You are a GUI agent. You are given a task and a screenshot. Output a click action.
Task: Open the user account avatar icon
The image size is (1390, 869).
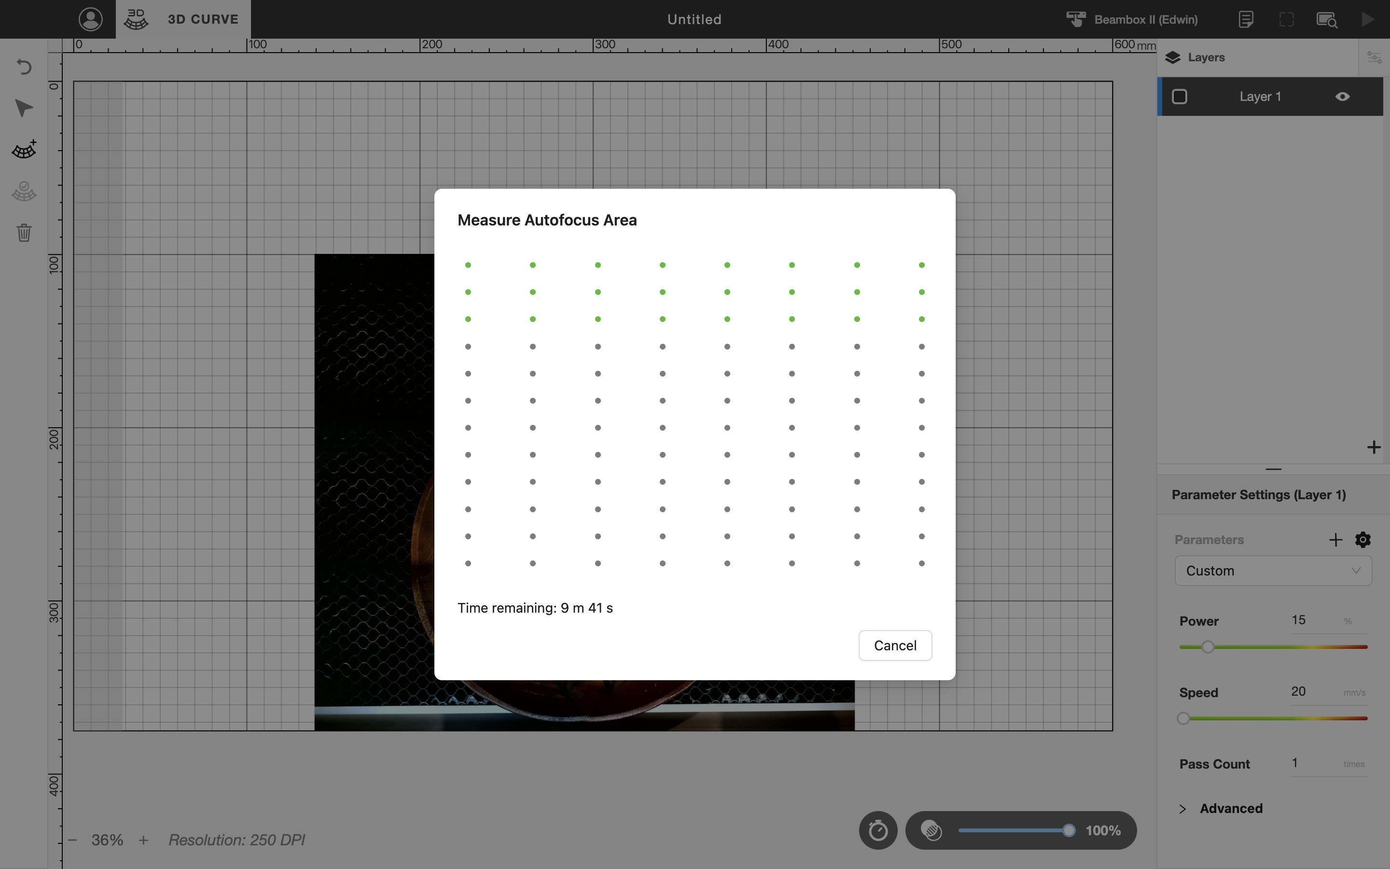91,19
